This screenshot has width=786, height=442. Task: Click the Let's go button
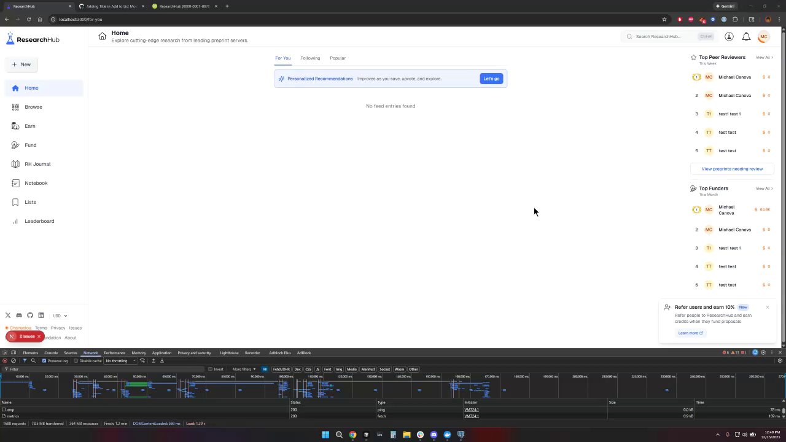[491, 79]
